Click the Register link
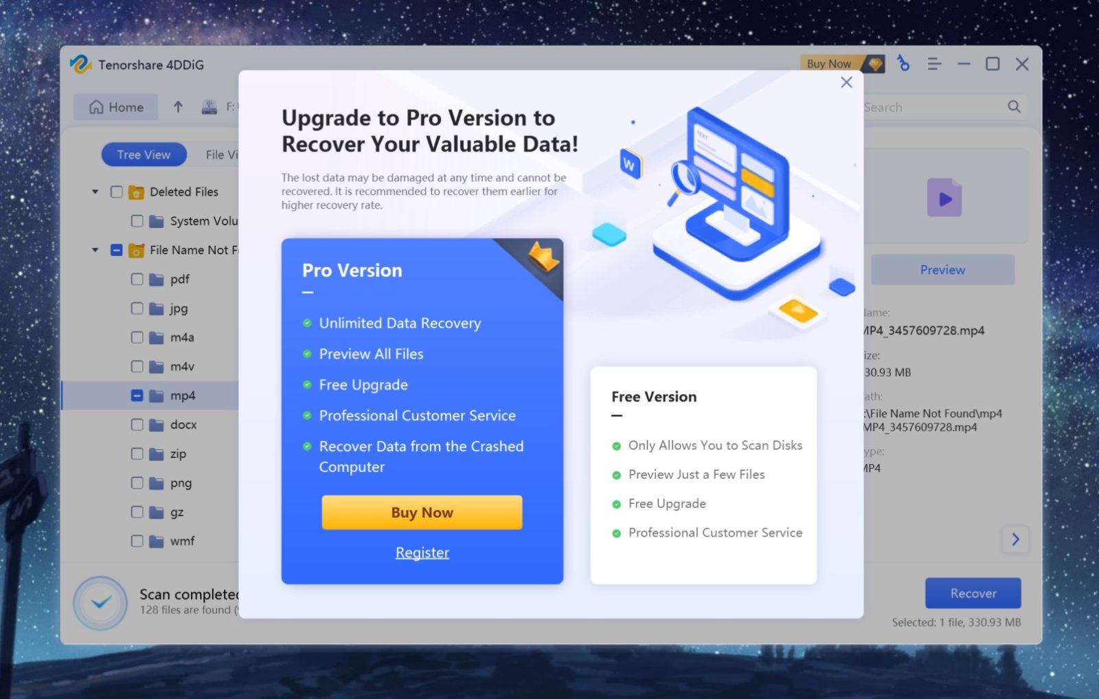1099x699 pixels. [x=422, y=552]
